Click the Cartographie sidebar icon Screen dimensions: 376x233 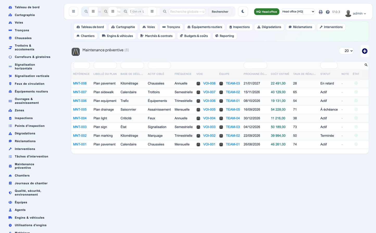coord(10,15)
